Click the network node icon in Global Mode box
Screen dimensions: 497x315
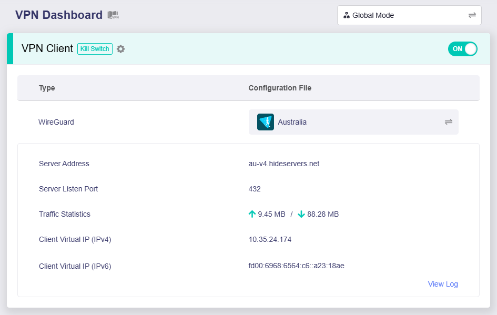pos(346,15)
